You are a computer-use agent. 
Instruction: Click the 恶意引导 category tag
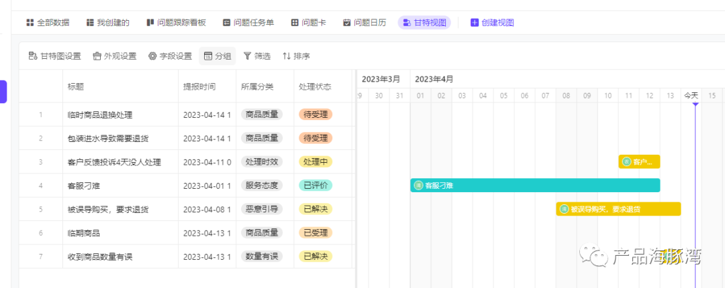point(262,209)
